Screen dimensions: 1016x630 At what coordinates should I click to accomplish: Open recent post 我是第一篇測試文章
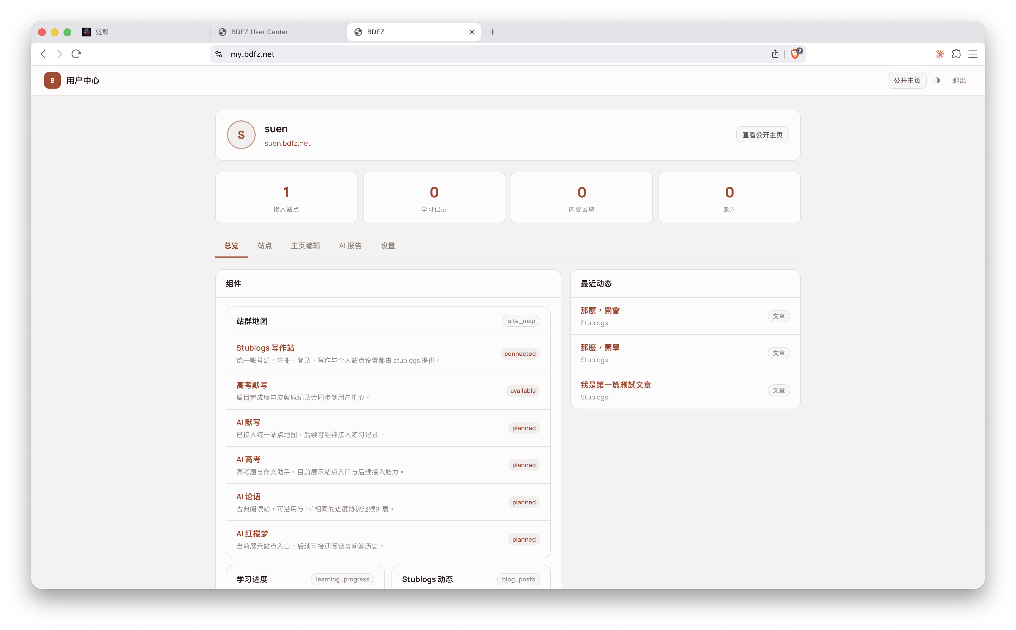pyautogui.click(x=615, y=385)
